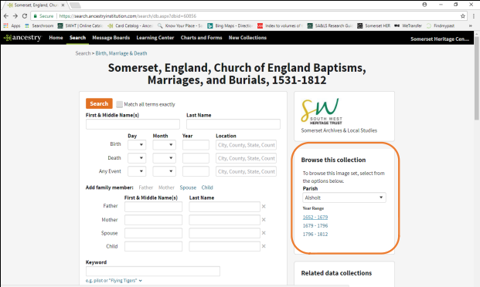Click the South West Heritage Trust logo
This screenshot has width=480, height=287.
point(322,111)
